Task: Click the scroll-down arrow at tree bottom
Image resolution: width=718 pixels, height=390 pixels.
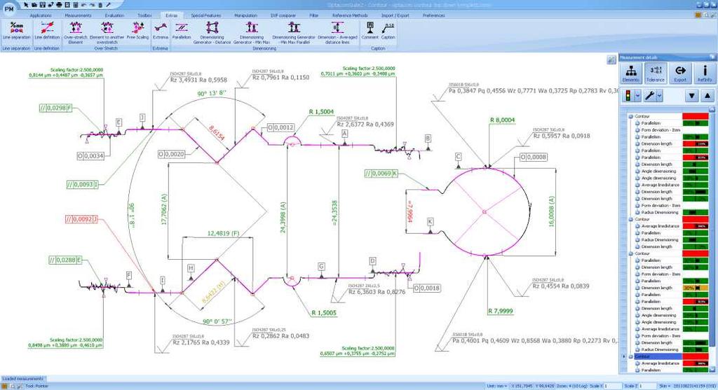Action: point(712,369)
